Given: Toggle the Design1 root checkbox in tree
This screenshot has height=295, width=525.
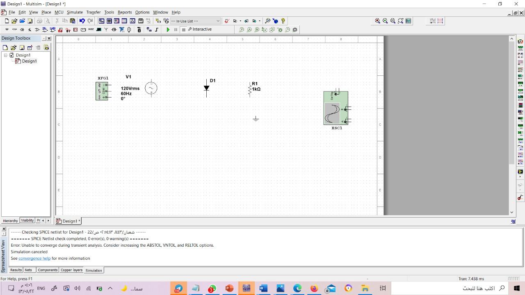Looking at the screenshot, I should 12,55.
